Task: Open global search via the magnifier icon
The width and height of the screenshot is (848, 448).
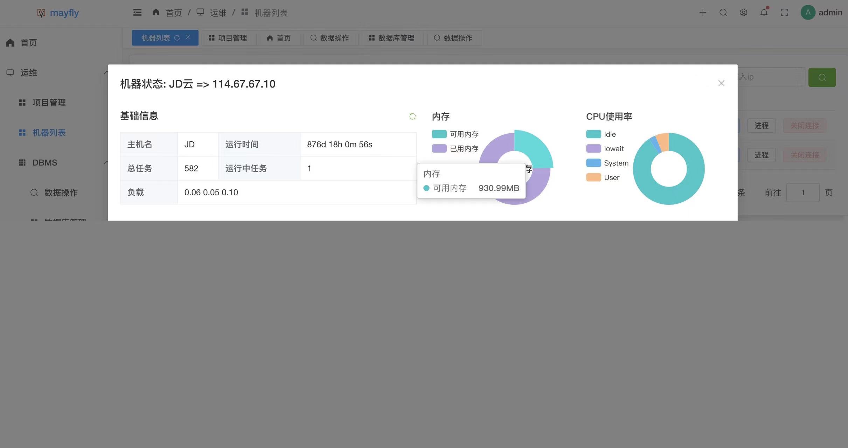Action: [723, 12]
